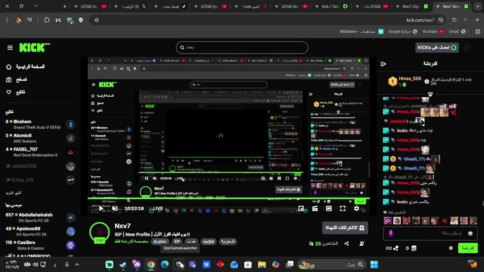The width and height of the screenshot is (484, 272).
Task: Send message with the green chat button
Action: [x=468, y=248]
